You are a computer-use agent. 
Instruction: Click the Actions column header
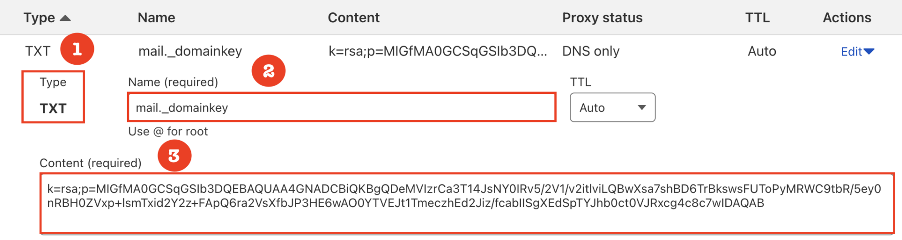[x=846, y=18]
